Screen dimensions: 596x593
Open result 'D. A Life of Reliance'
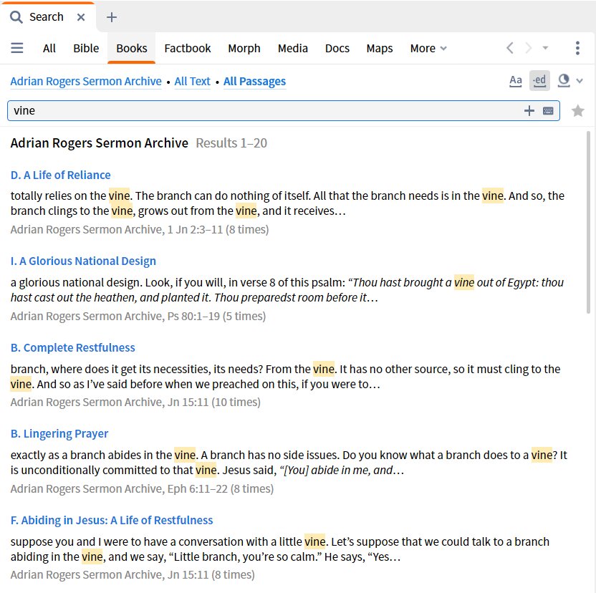60,175
